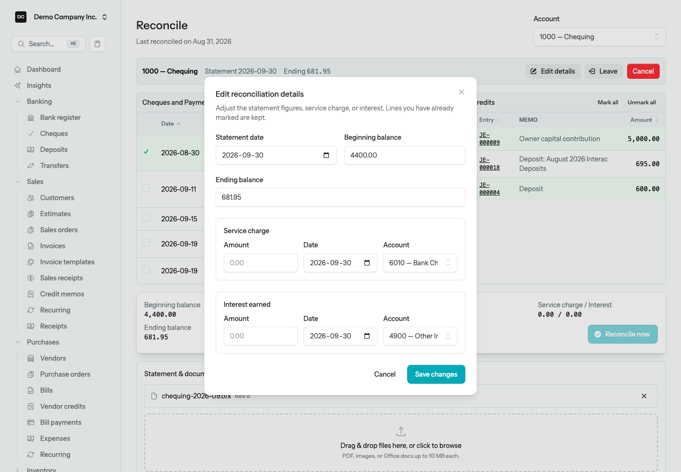Click the Bank register icon

point(31,118)
